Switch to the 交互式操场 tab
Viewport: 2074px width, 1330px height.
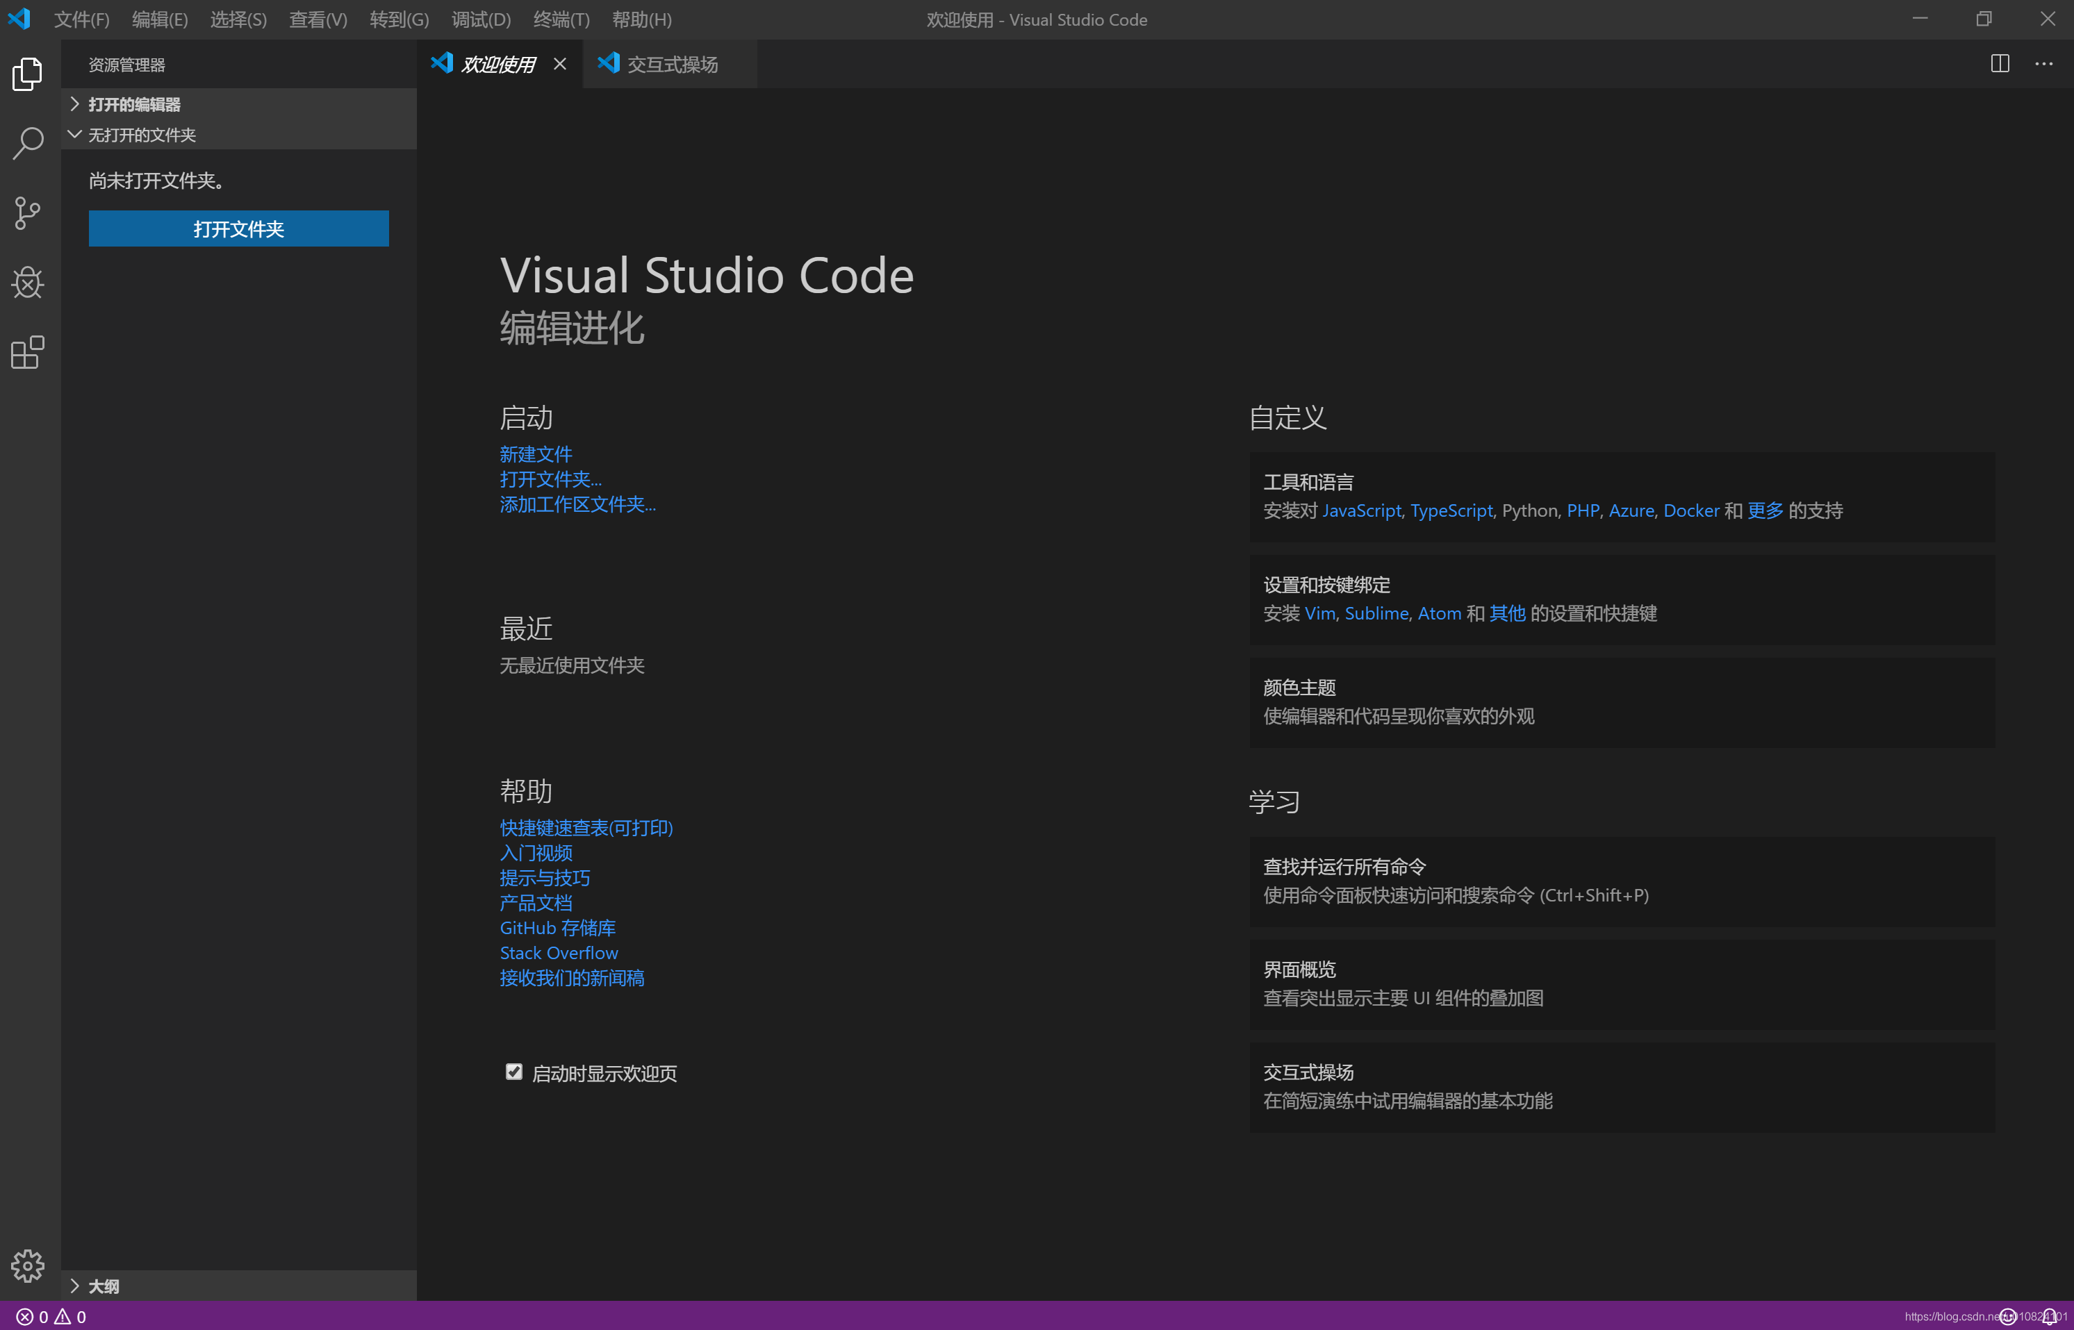pos(671,64)
